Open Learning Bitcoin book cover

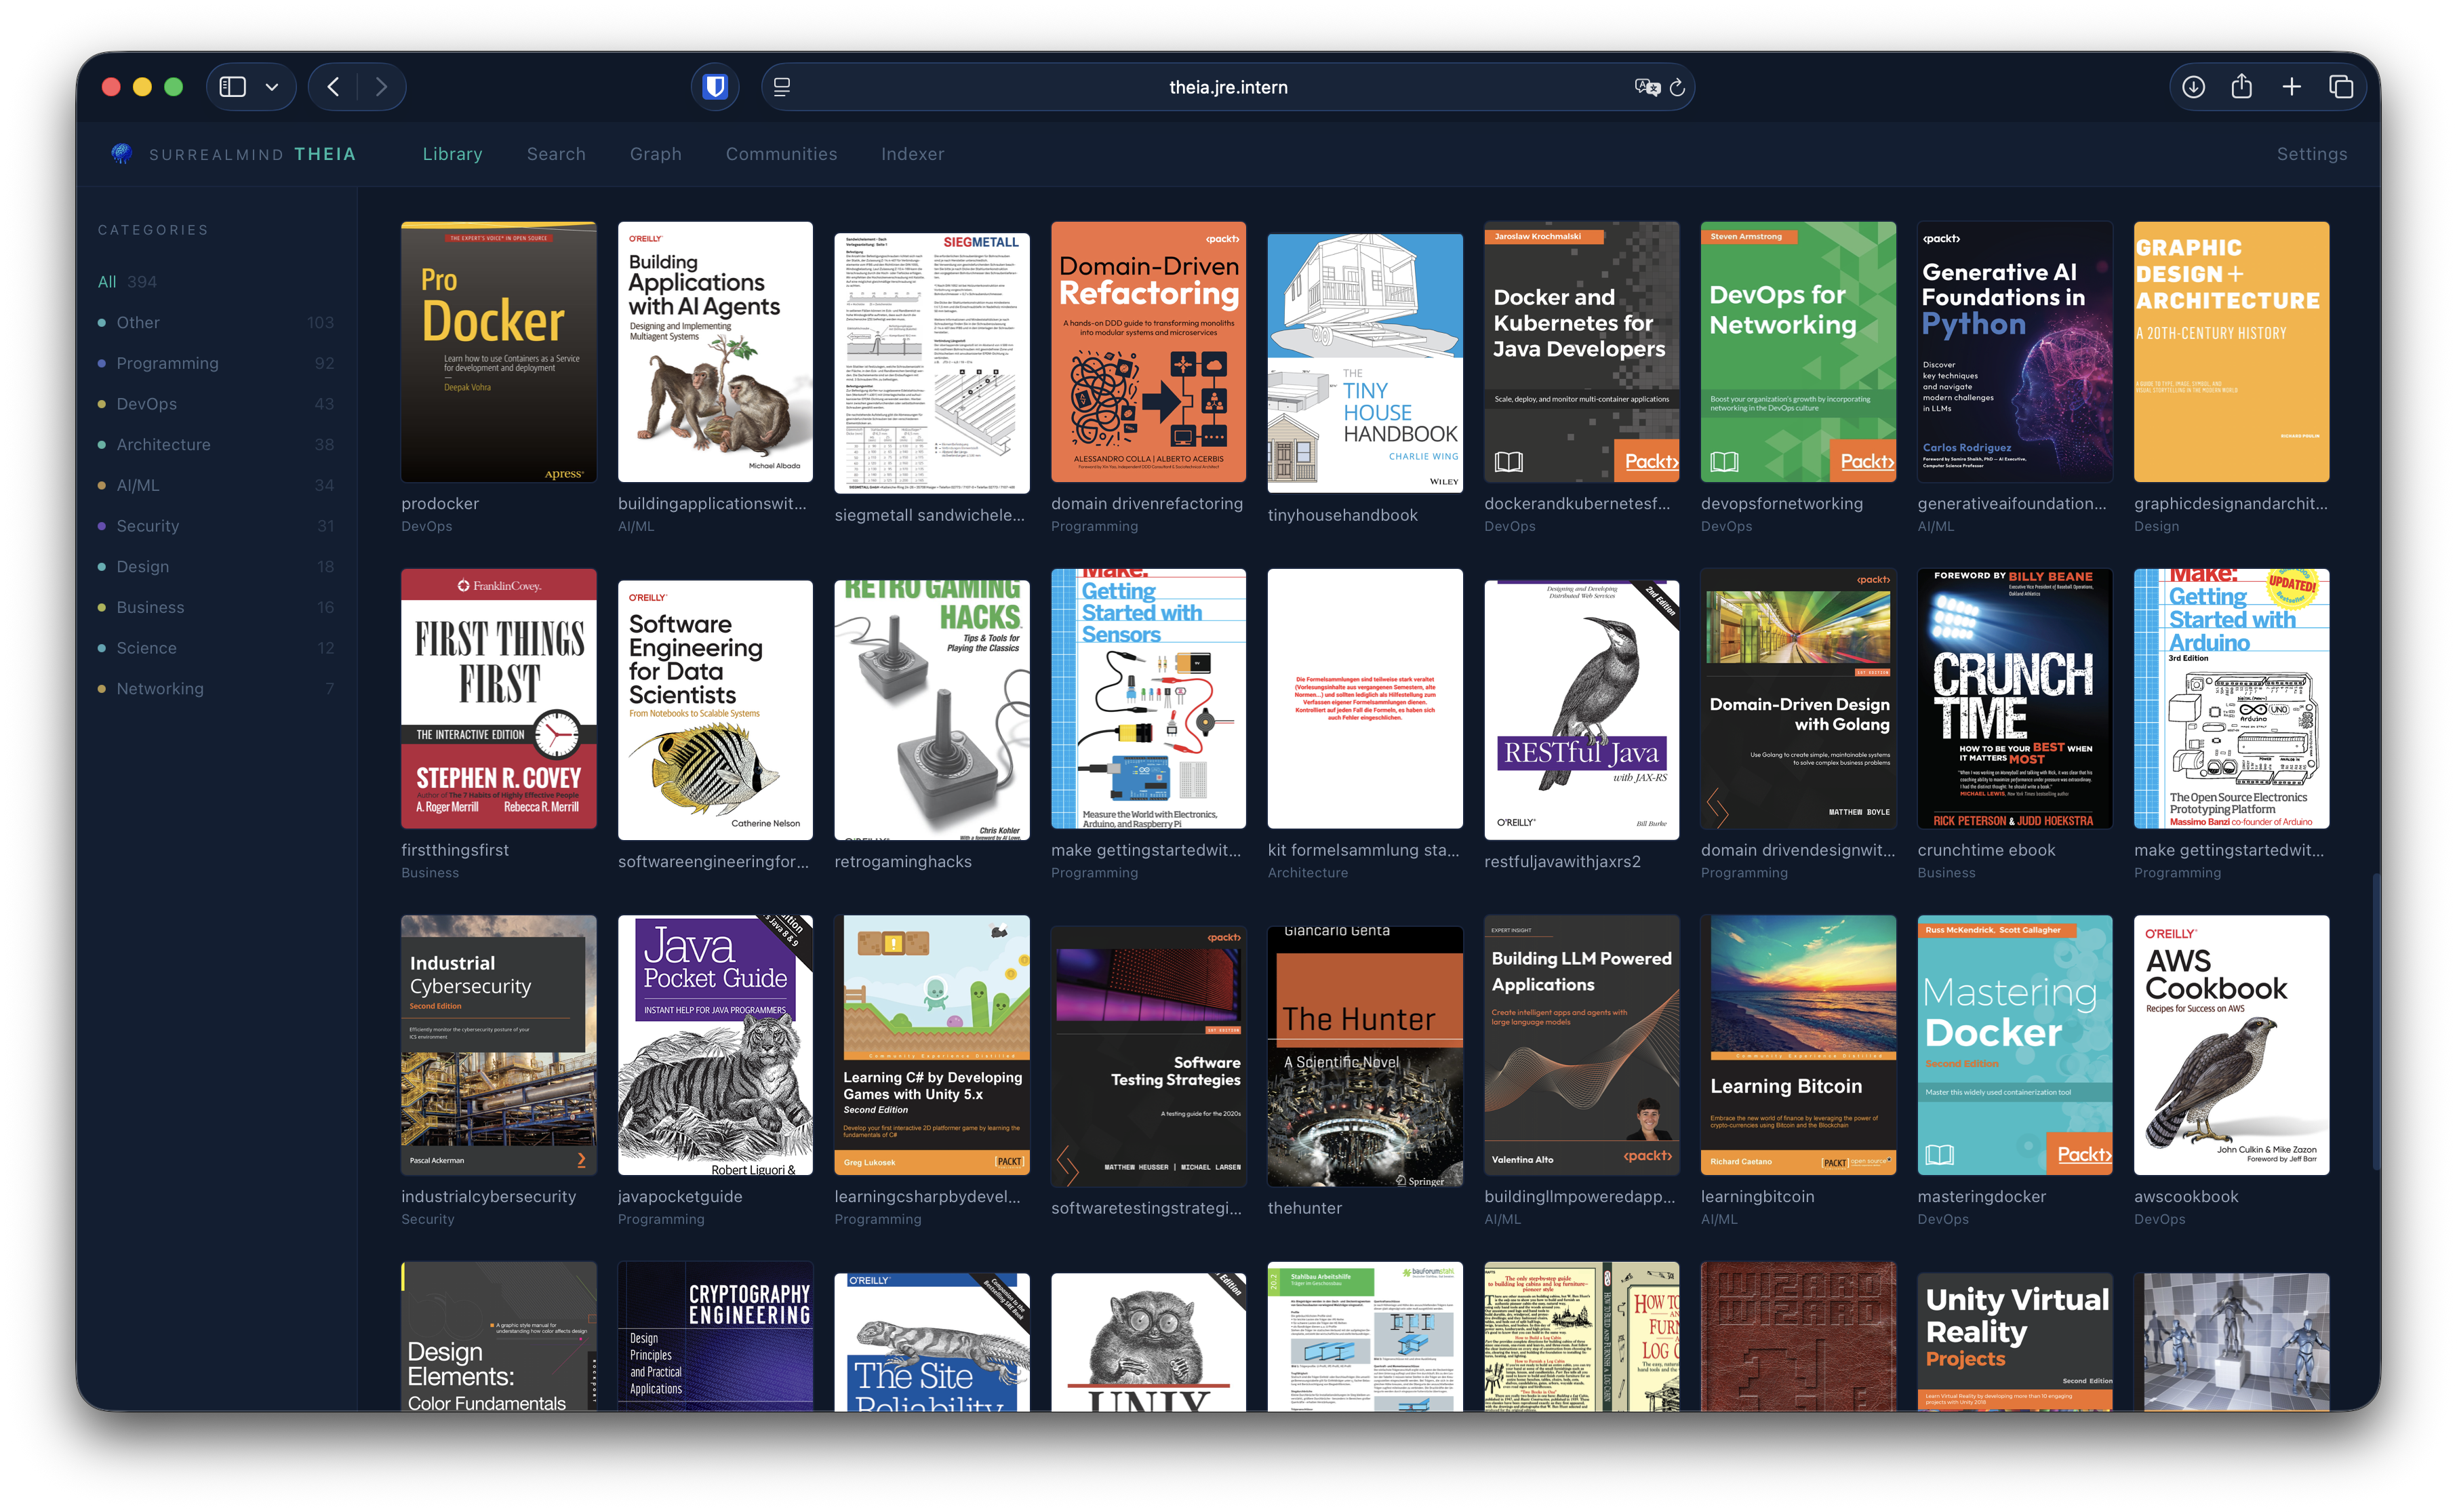(1798, 1045)
